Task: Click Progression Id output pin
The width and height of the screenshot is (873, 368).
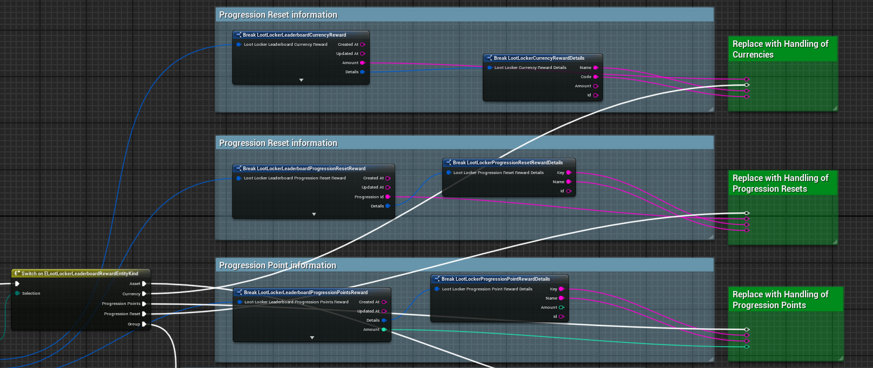Action: pyautogui.click(x=388, y=197)
